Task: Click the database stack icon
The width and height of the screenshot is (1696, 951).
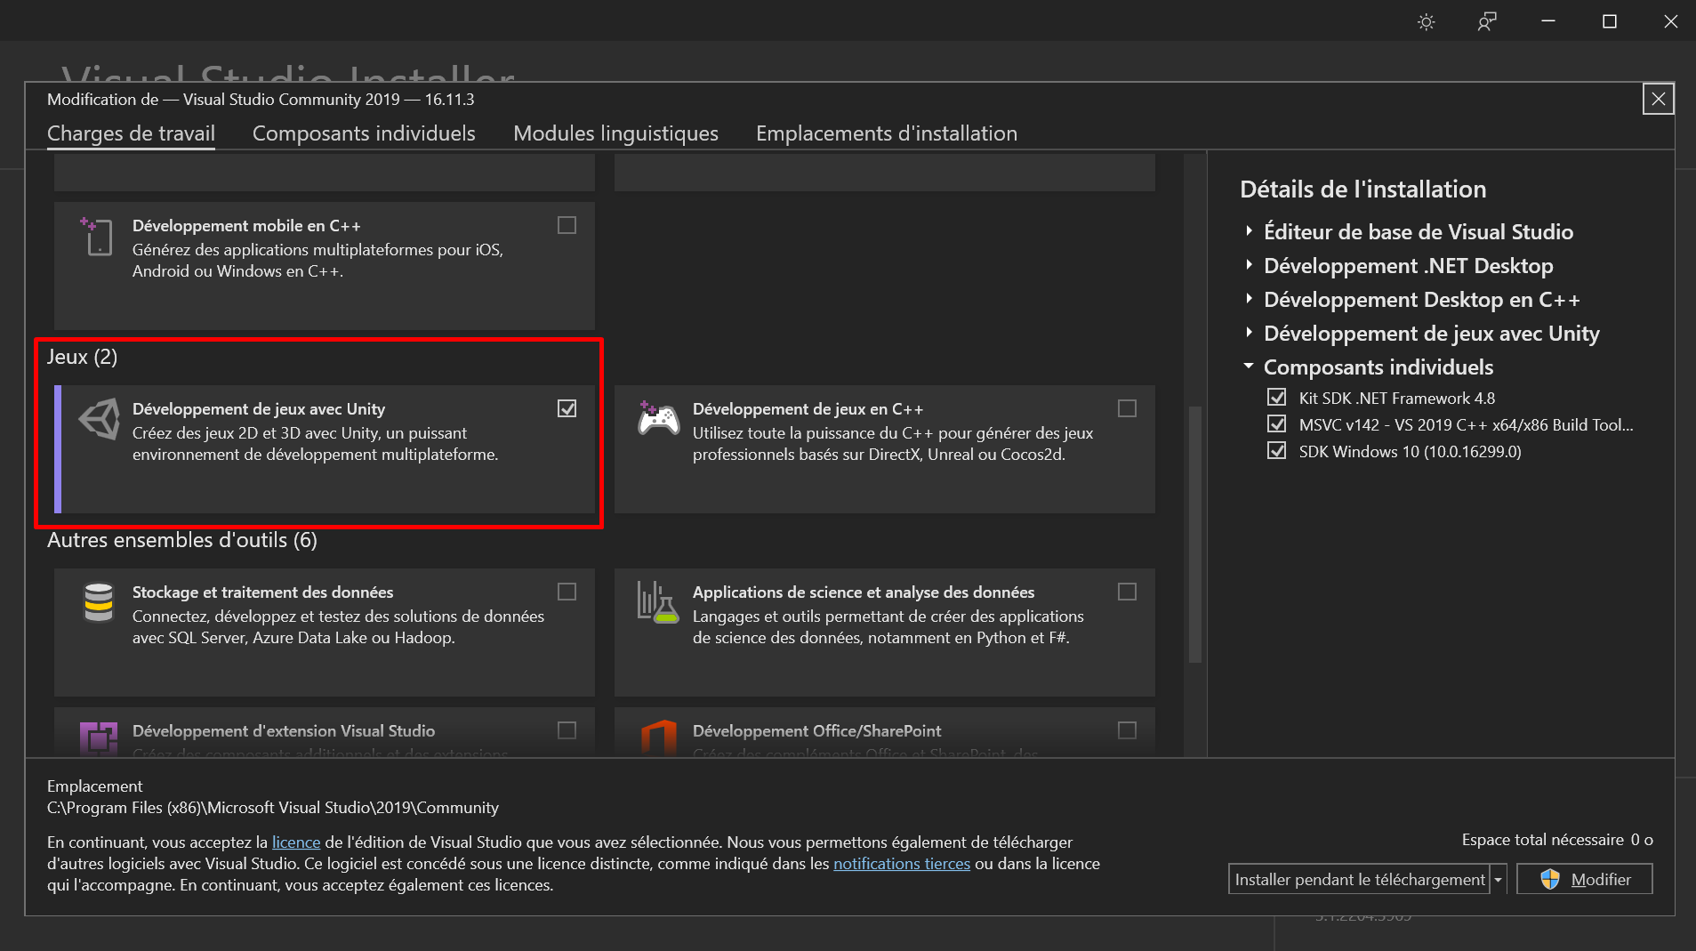Action: 99,602
